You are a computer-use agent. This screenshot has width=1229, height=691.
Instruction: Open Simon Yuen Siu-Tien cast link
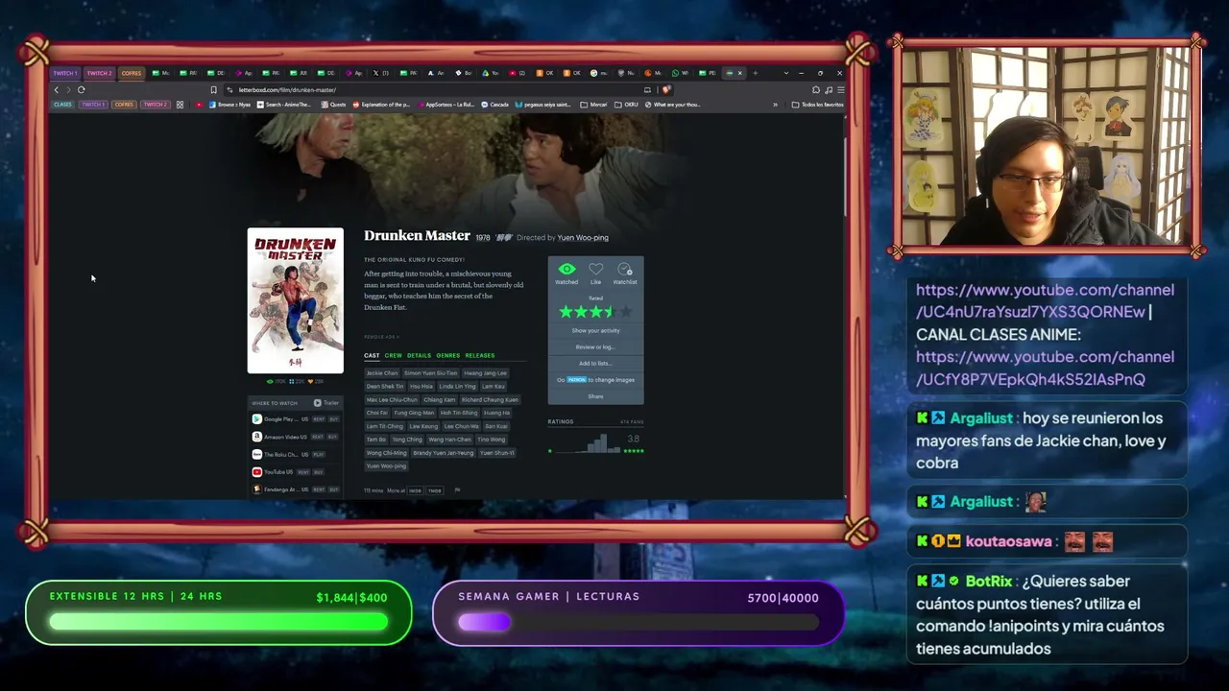pos(431,373)
